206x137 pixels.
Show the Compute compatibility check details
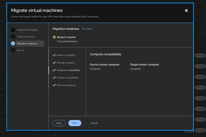[68, 70]
